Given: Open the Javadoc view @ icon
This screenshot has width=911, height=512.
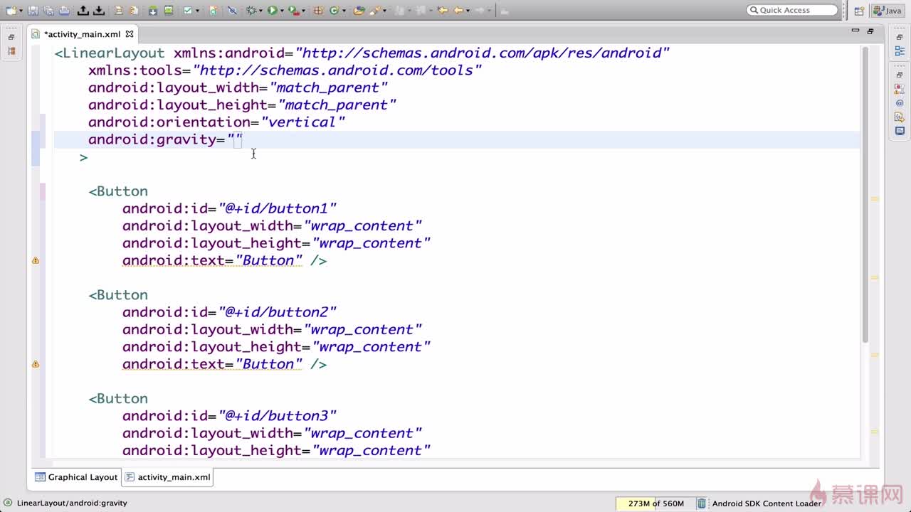Looking at the screenshot, I should click(900, 103).
